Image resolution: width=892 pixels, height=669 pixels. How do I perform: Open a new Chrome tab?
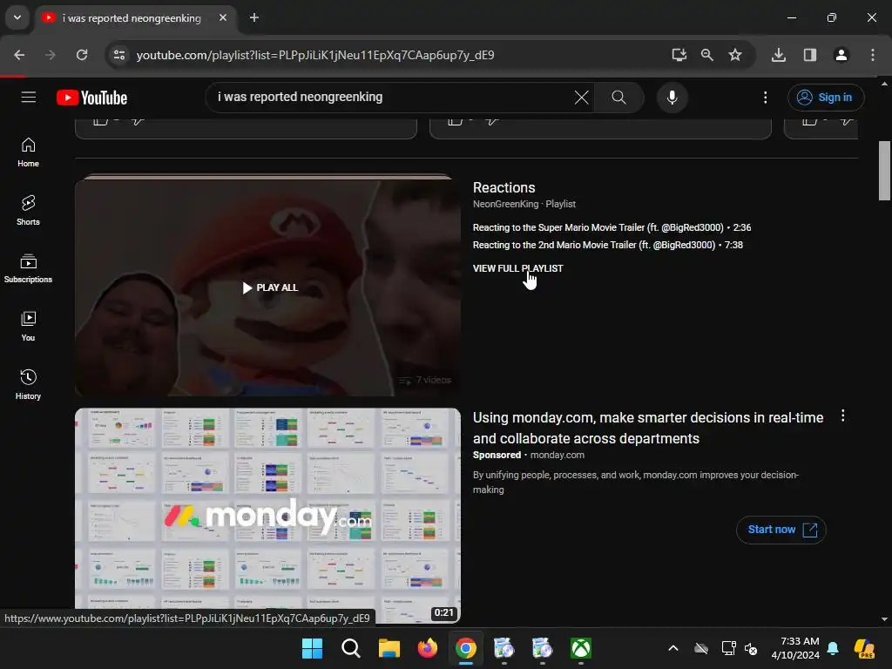254,17
